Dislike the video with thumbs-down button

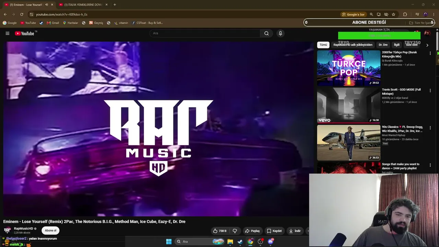tap(235, 231)
